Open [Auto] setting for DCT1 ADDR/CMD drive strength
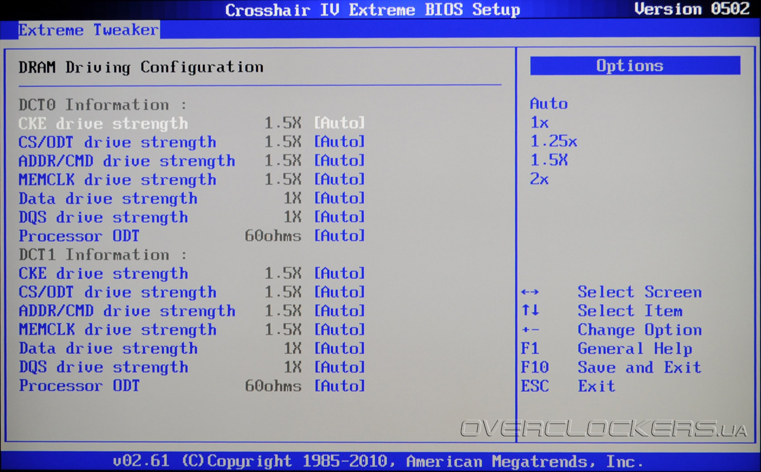The width and height of the screenshot is (761, 472). point(339,311)
